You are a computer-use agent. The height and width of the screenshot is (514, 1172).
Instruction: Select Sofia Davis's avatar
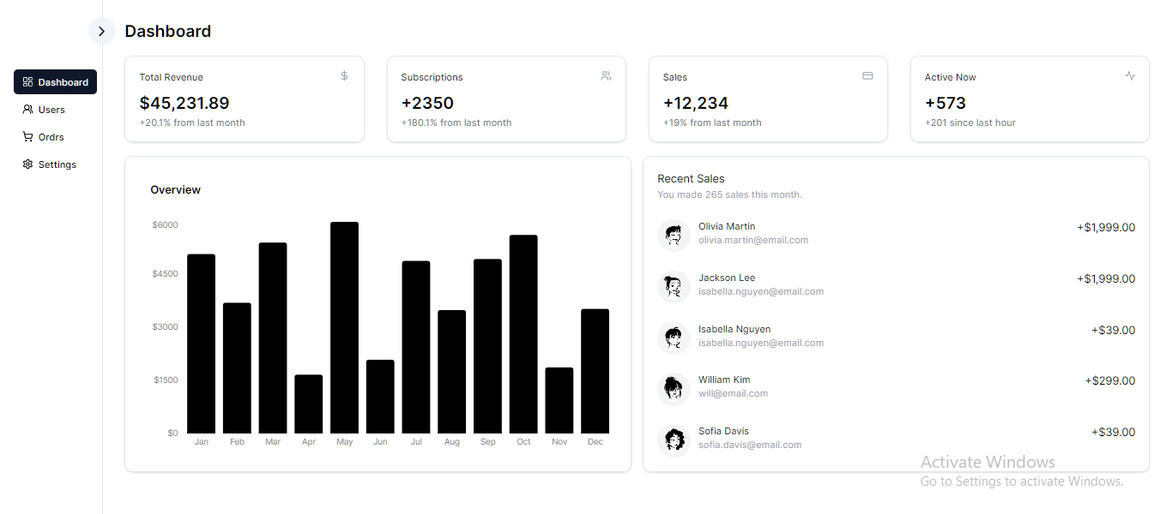pyautogui.click(x=674, y=439)
